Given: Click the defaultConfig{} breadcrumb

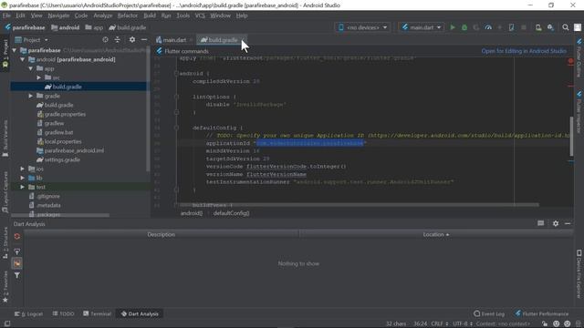Looking at the screenshot, I should pyautogui.click(x=231, y=213).
